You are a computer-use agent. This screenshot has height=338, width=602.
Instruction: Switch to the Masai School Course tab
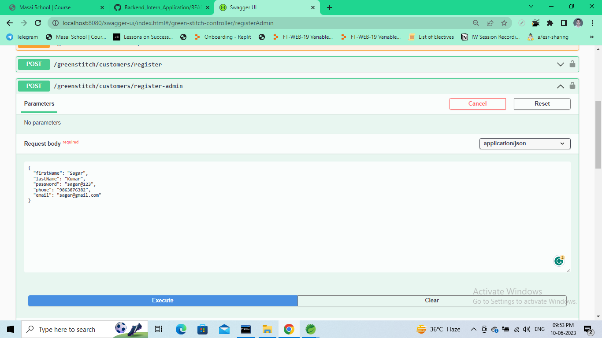pos(53,7)
